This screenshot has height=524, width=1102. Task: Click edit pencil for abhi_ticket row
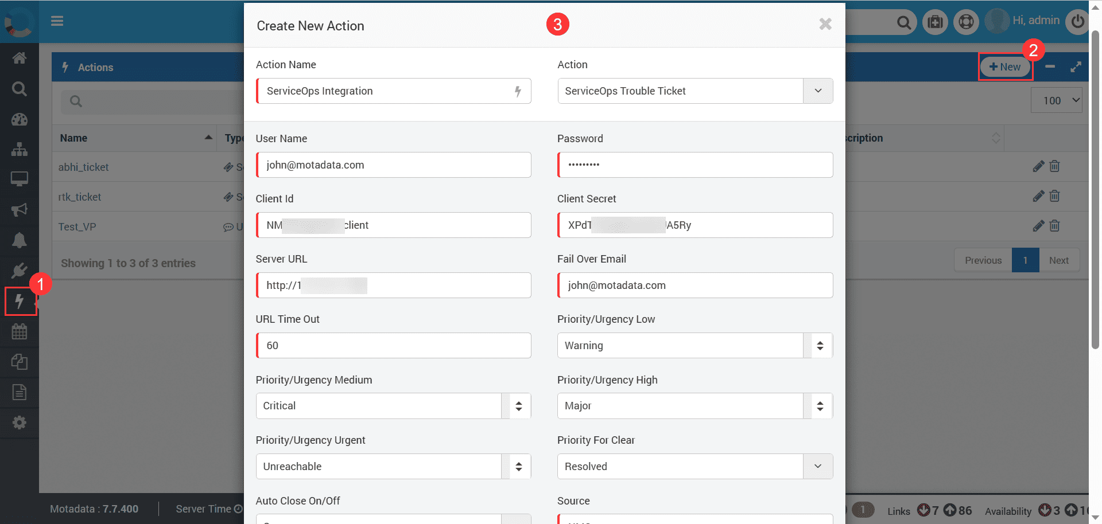pos(1038,167)
